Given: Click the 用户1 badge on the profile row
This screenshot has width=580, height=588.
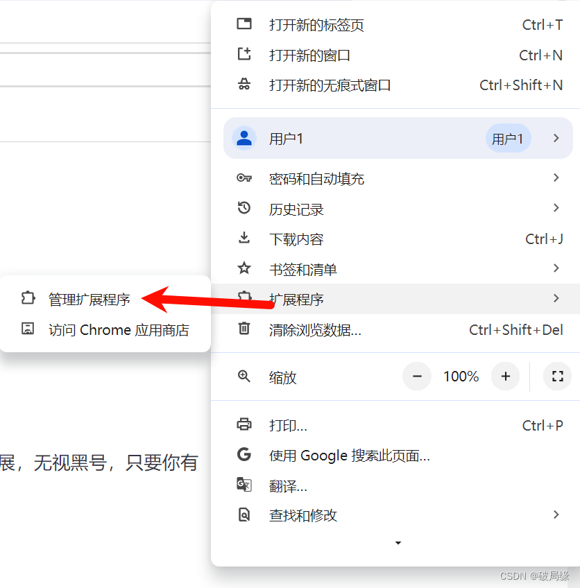Looking at the screenshot, I should [509, 138].
